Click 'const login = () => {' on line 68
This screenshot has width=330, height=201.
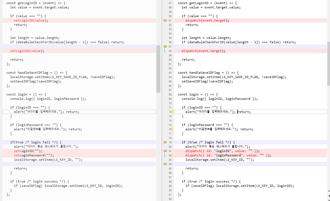click(198, 94)
